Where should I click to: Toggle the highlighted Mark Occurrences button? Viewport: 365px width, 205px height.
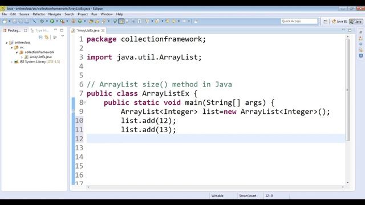tap(121, 21)
